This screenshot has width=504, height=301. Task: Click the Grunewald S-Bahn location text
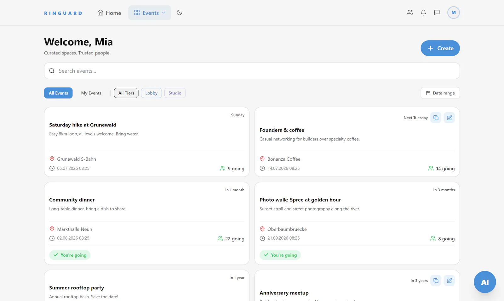(x=77, y=159)
